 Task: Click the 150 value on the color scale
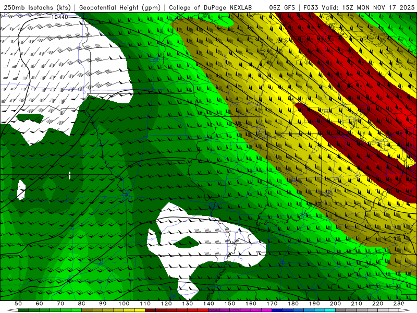click(x=230, y=304)
